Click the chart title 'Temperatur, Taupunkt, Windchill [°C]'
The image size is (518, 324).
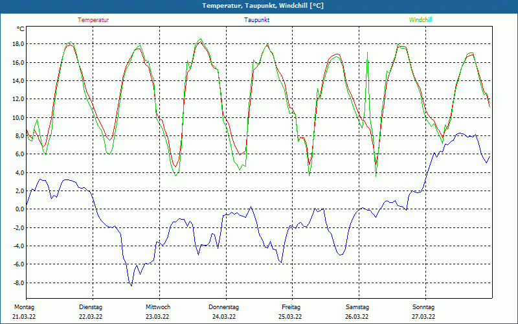[263, 6]
